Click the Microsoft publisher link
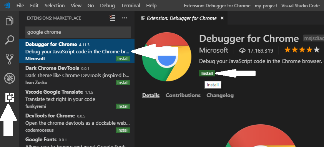Viewport: 324px width, 147px height. tap(214, 50)
